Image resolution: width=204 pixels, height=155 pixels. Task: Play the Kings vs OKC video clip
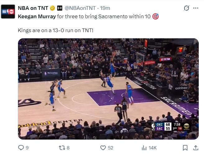(x=108, y=89)
